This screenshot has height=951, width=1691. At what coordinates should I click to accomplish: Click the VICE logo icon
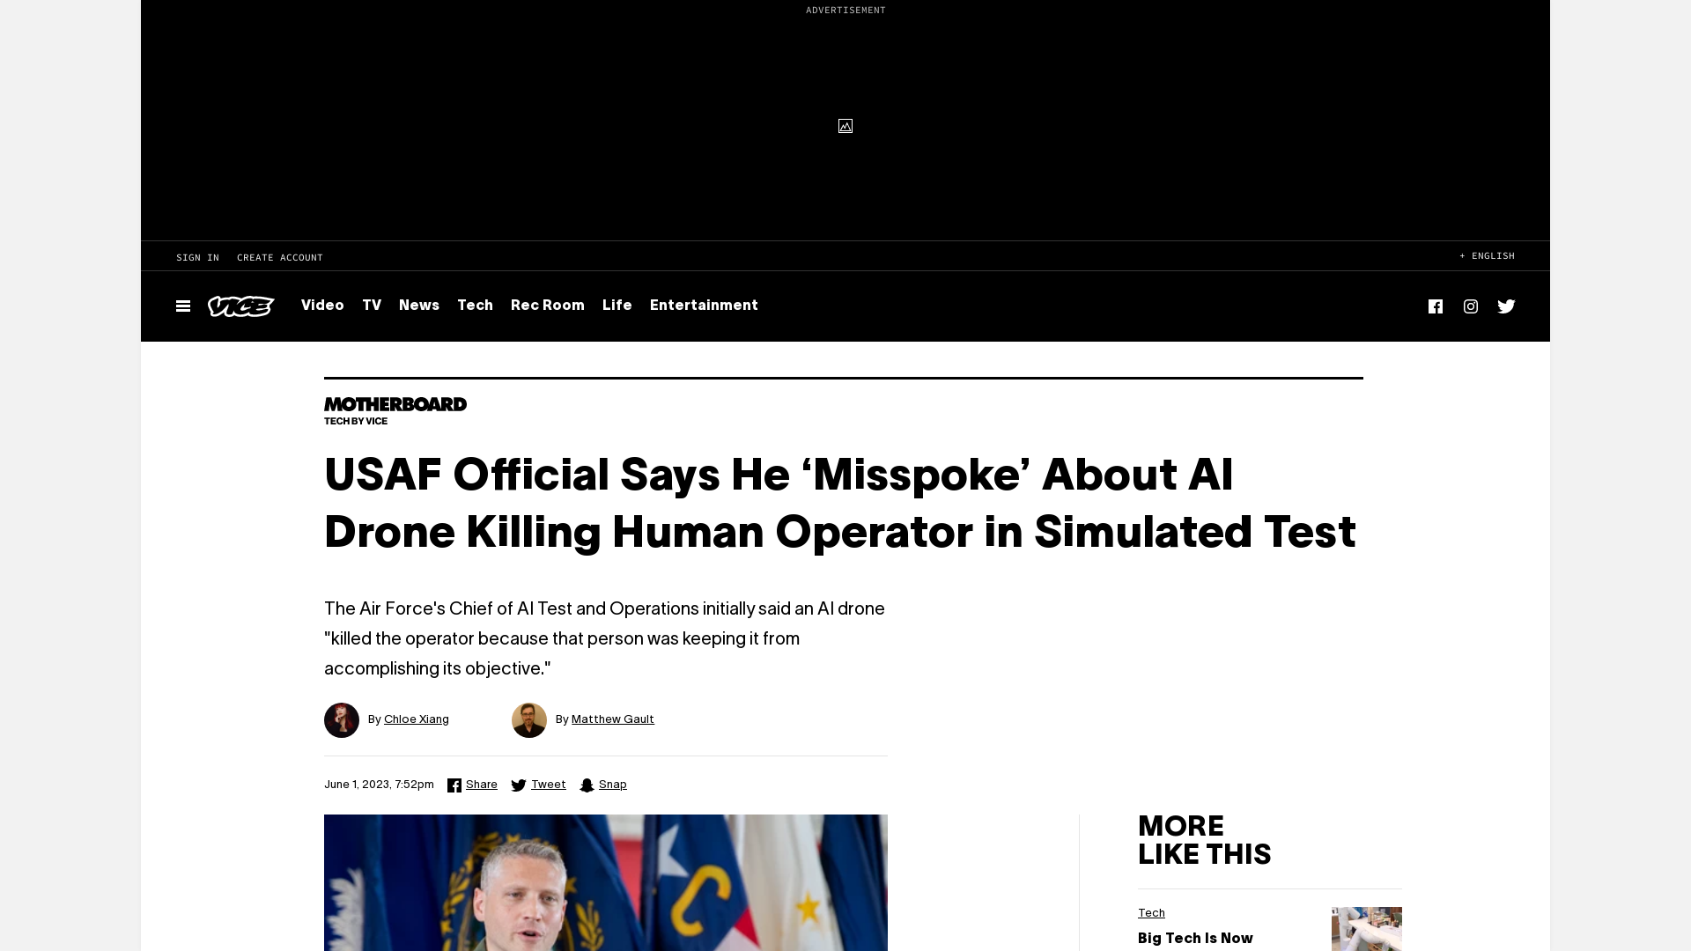tap(240, 306)
